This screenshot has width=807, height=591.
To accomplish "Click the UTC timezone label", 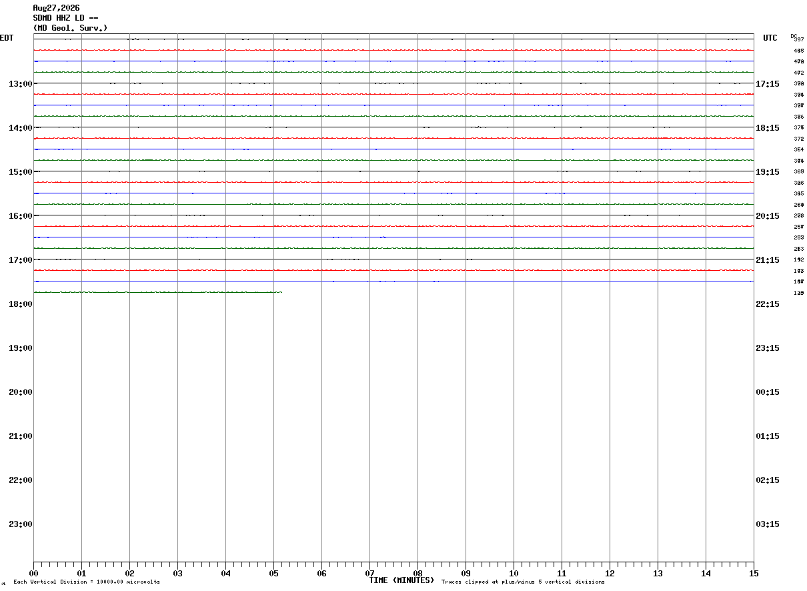I will click(770, 38).
